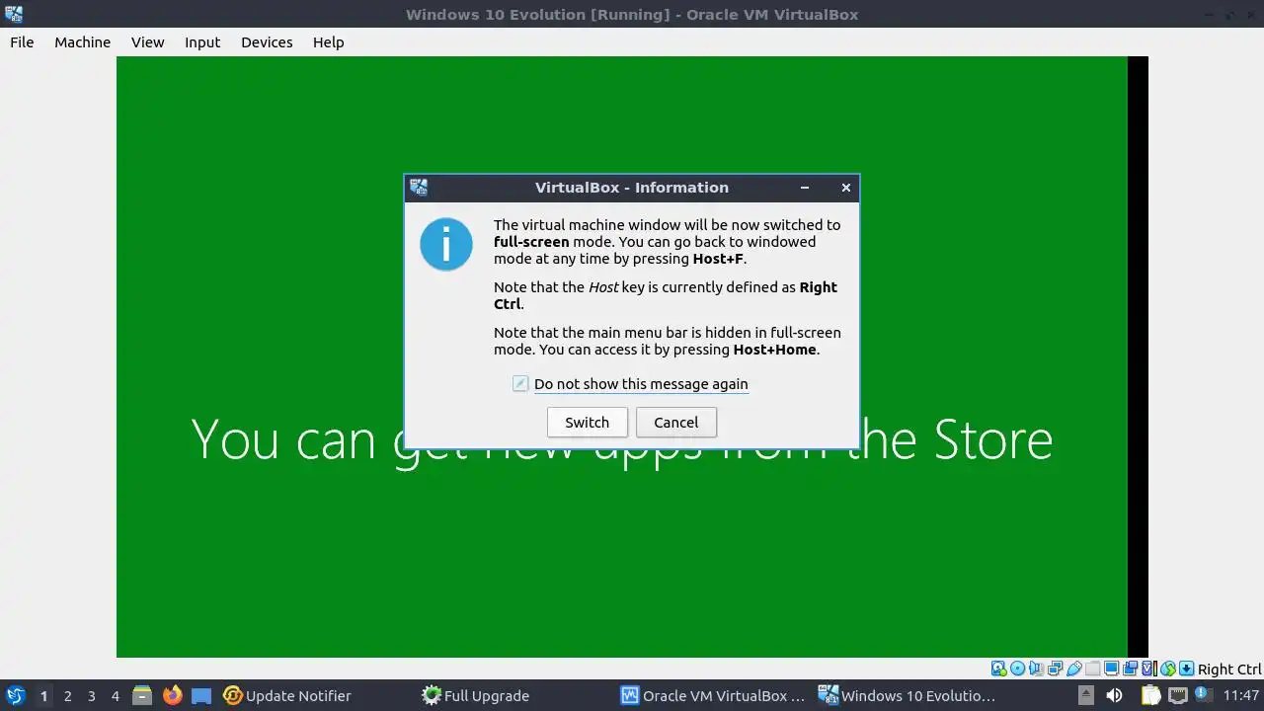Open the Devices menu
The height and width of the screenshot is (711, 1264).
tap(267, 41)
